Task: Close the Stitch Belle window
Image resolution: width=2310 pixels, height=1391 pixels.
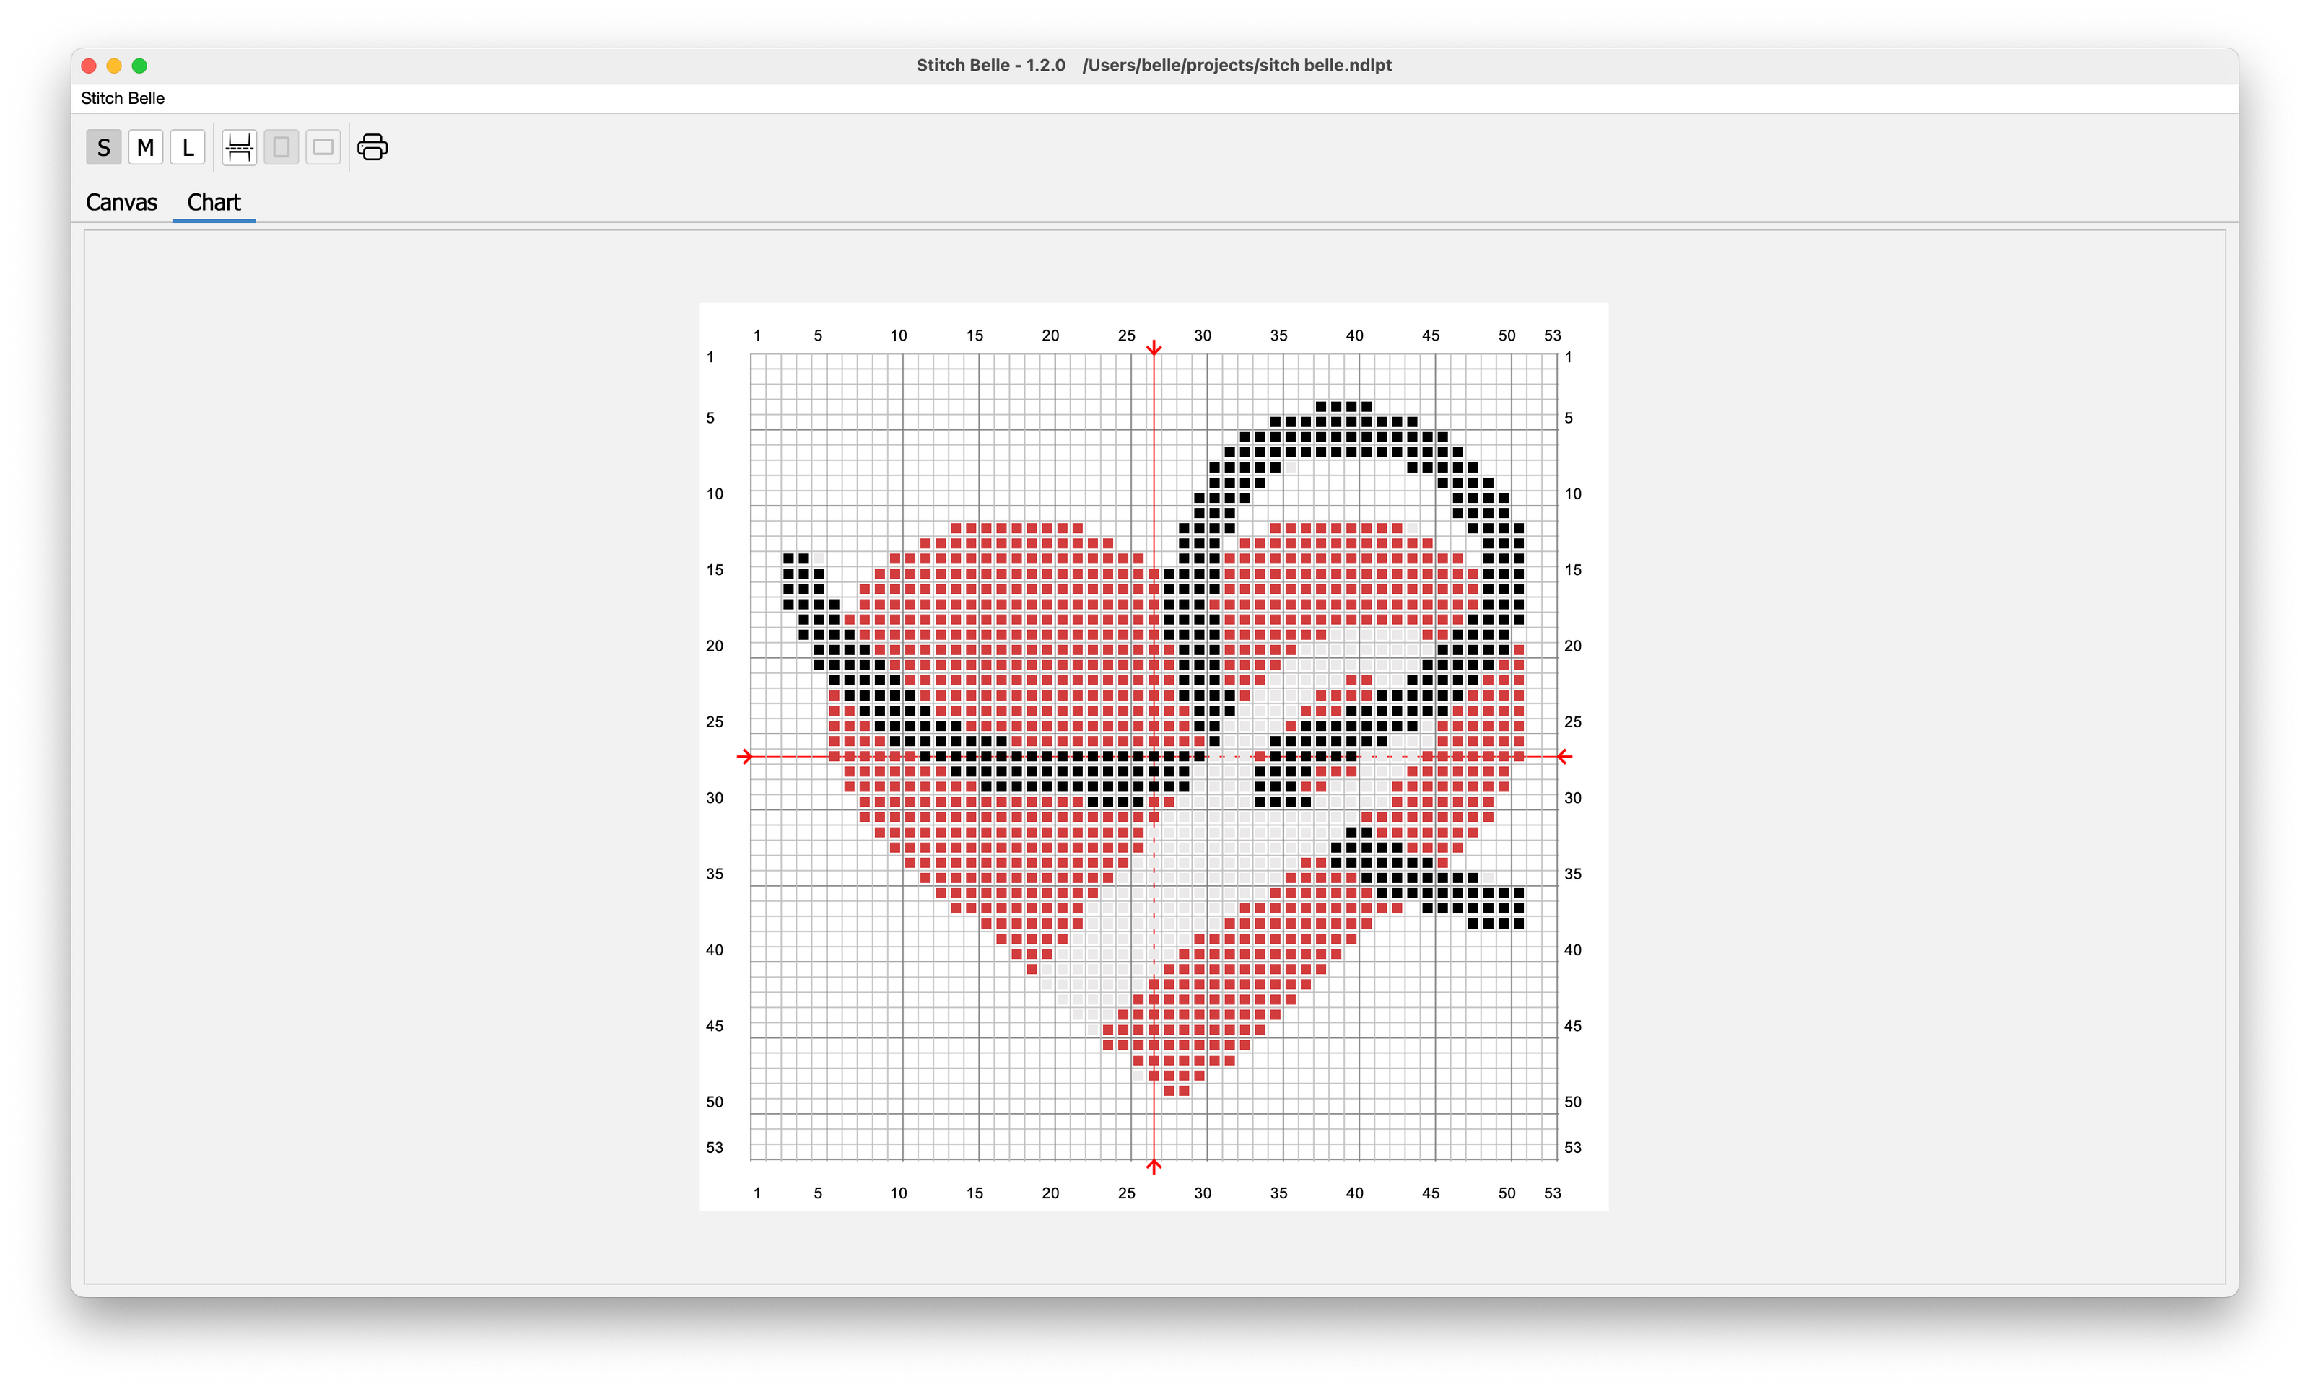Action: 89,66
